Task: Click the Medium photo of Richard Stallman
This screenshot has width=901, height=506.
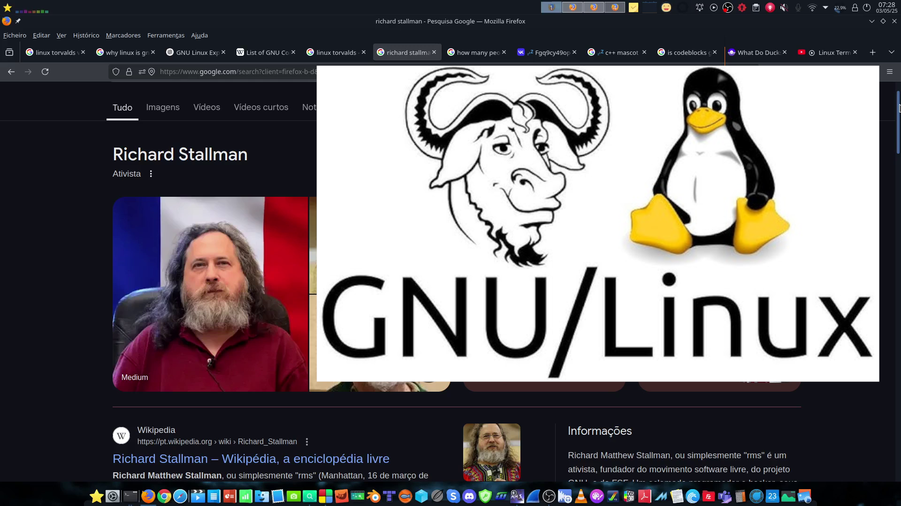Action: coord(210,294)
